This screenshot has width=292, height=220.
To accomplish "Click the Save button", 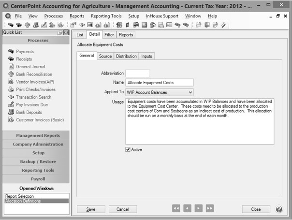I will click(x=91, y=209).
